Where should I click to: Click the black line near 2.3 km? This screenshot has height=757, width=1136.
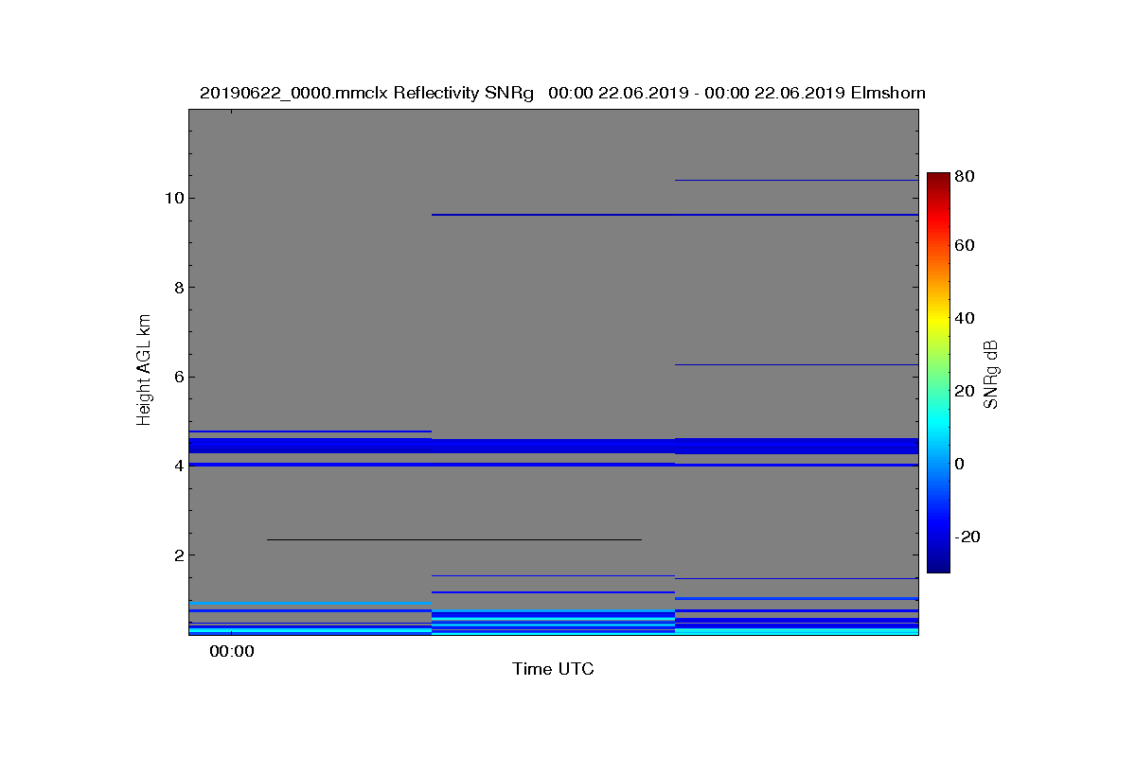tap(454, 539)
